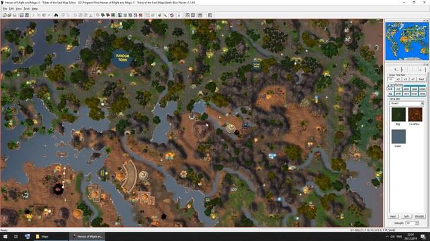Click the New map toolbar icon

click(x=5, y=15)
